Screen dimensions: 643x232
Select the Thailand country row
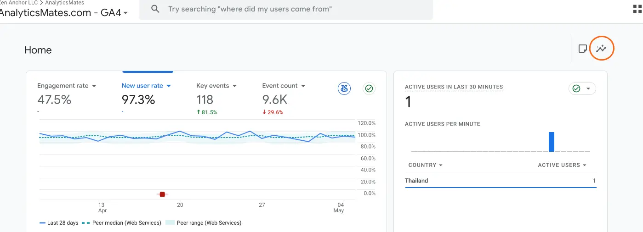point(501,181)
